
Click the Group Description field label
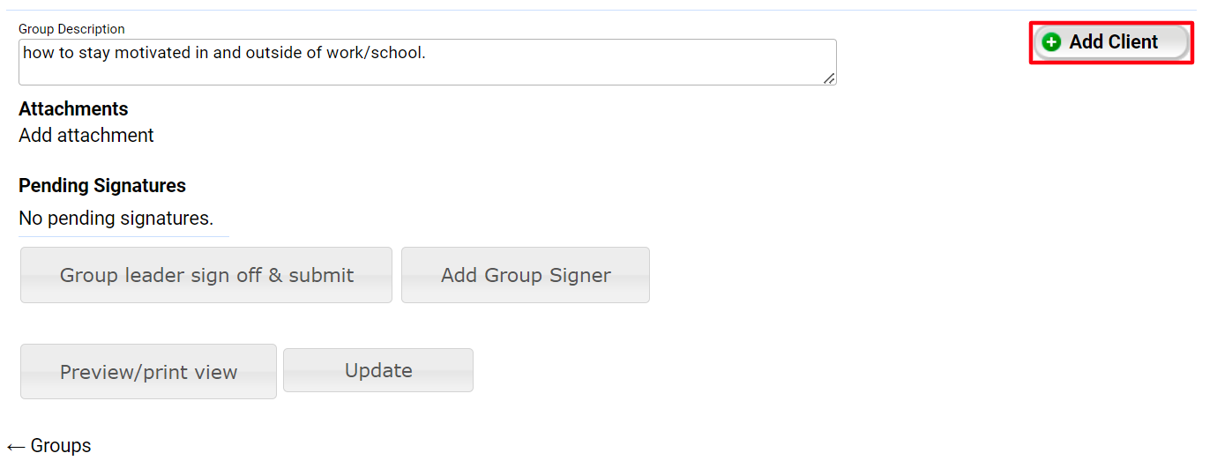click(x=71, y=29)
